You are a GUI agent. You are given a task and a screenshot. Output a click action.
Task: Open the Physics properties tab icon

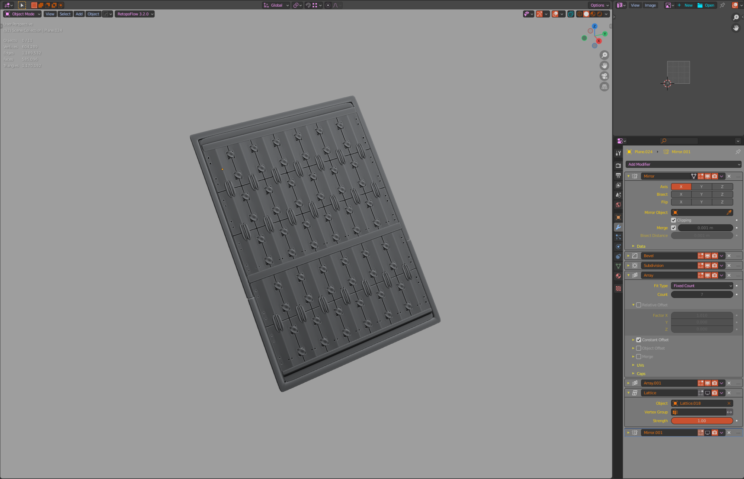[618, 247]
